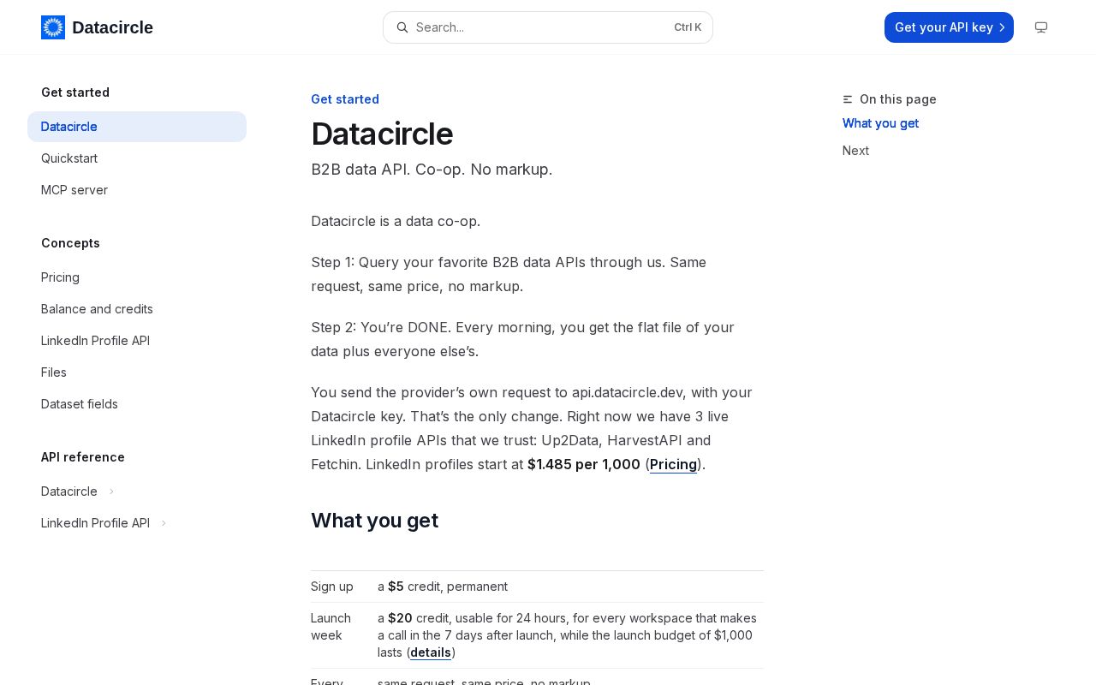1096x685 pixels.
Task: Expand LinkedIn Profile API reference chevron
Action: pyautogui.click(x=164, y=523)
